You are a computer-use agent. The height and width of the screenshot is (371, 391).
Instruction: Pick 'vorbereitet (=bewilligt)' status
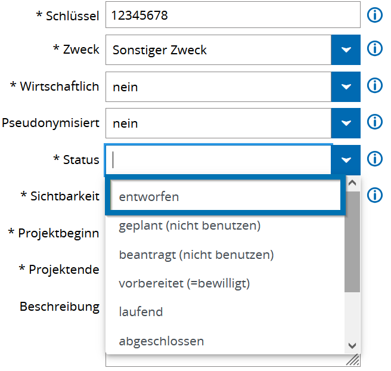[225, 283]
